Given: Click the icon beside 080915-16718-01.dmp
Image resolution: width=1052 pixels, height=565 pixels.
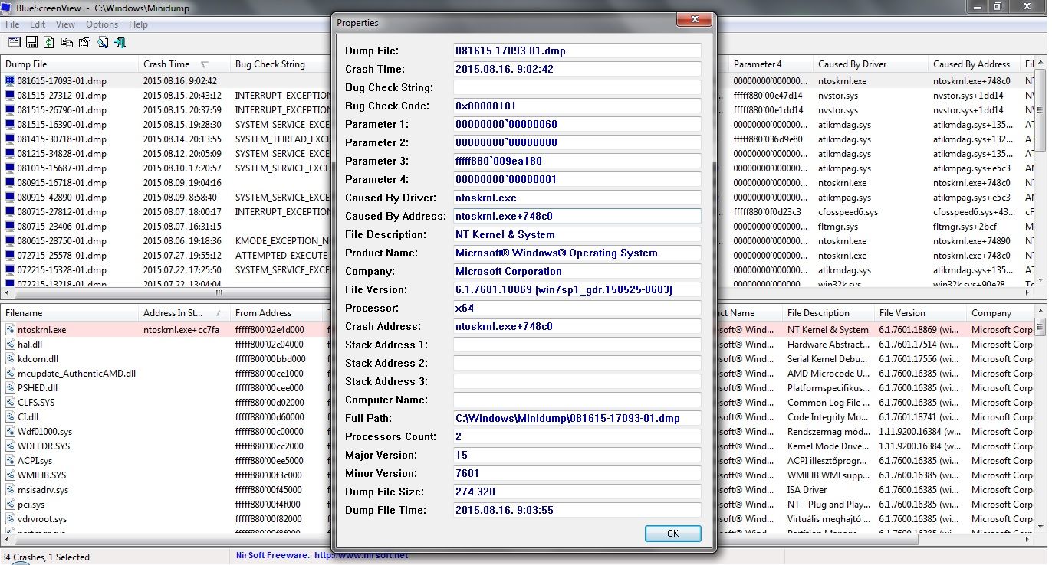Looking at the screenshot, I should (x=10, y=183).
